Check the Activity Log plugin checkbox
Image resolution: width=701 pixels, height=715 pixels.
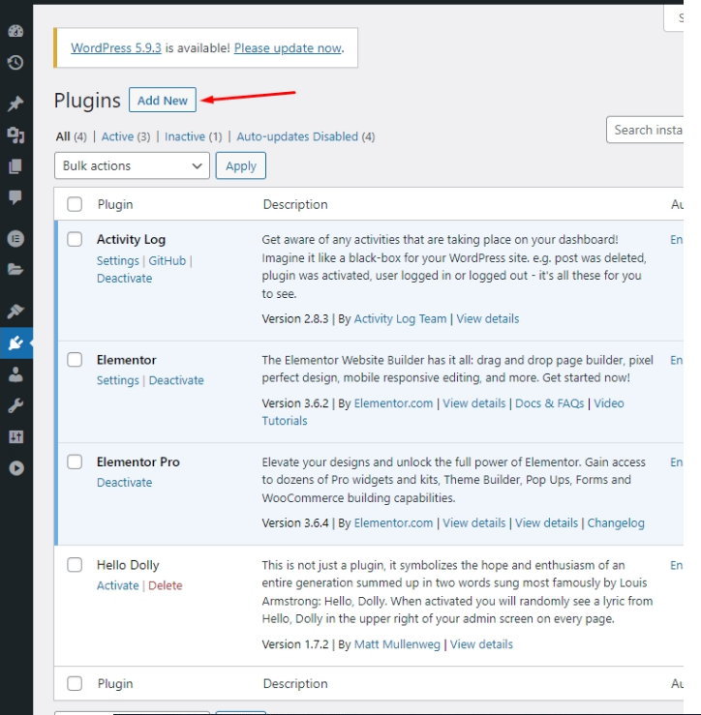75,239
